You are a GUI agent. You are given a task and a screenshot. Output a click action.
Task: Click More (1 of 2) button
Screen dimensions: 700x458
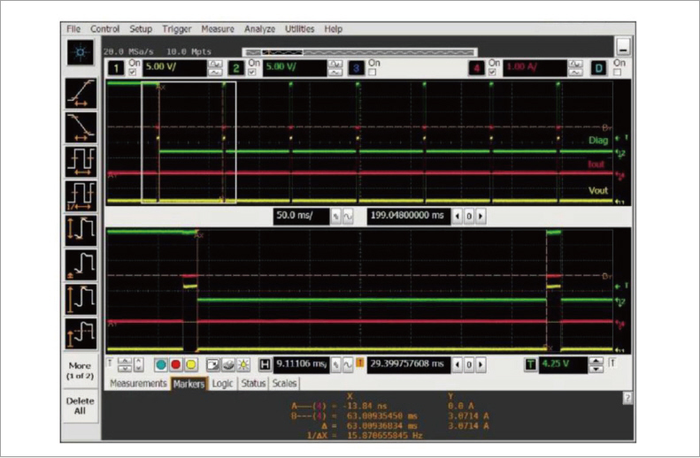pyautogui.click(x=81, y=372)
